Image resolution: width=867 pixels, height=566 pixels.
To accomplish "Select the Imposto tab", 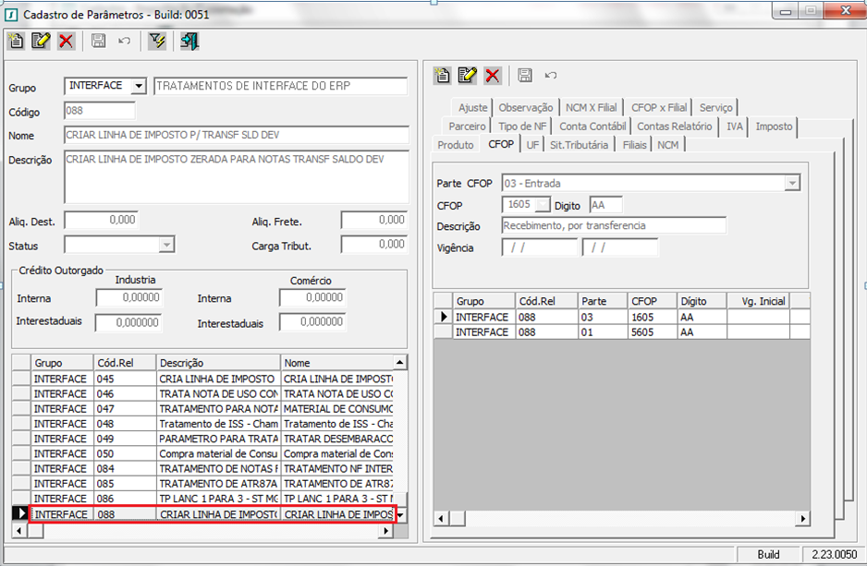I will coord(774,126).
